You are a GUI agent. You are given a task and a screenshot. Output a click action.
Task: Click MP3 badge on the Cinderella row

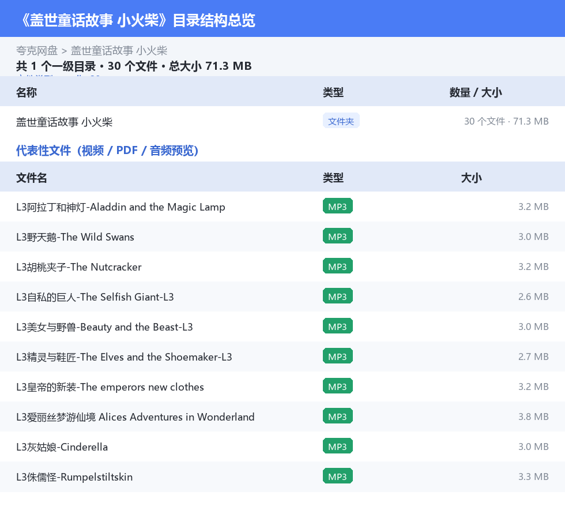338,446
